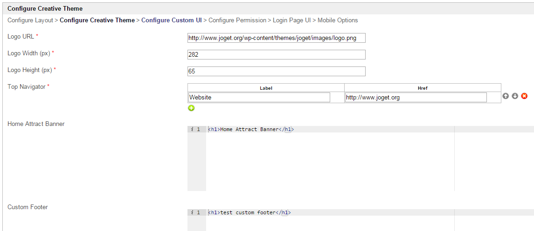Focus the Logo URL field
The image size is (534, 231).
coord(276,38)
